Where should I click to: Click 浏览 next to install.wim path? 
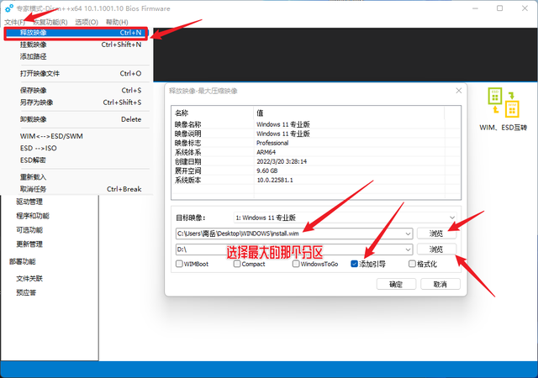(x=436, y=234)
